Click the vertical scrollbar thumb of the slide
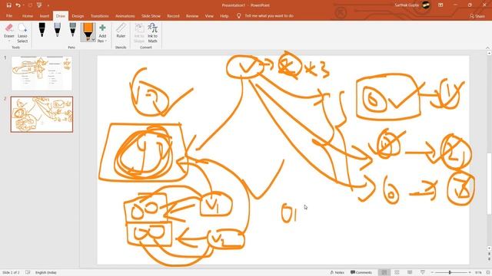The image size is (492, 276). coord(489,184)
